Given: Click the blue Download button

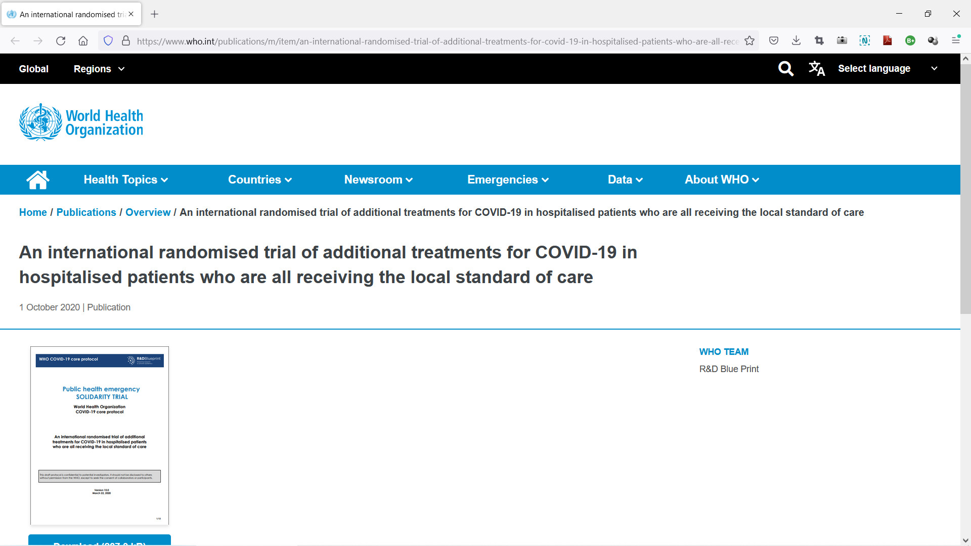Looking at the screenshot, I should (x=100, y=540).
